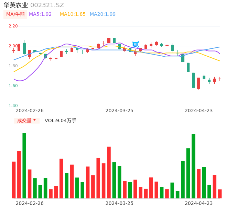The width and height of the screenshot is (236, 208).
Task: Click the tallest green volume bar on the left
Action: tap(24, 165)
